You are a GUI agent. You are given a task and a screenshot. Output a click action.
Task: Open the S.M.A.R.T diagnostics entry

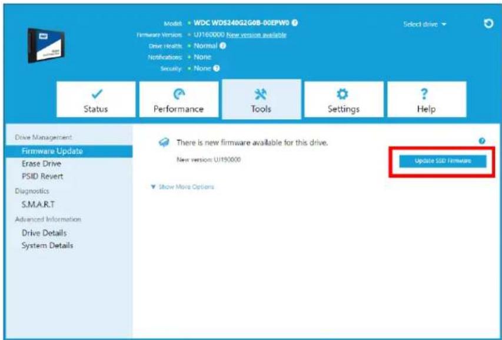[38, 204]
